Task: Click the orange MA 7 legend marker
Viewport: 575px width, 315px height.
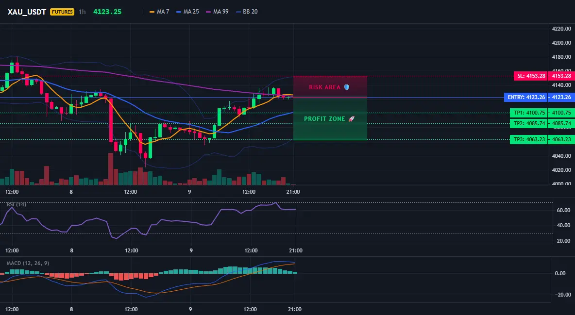Action: click(152, 12)
